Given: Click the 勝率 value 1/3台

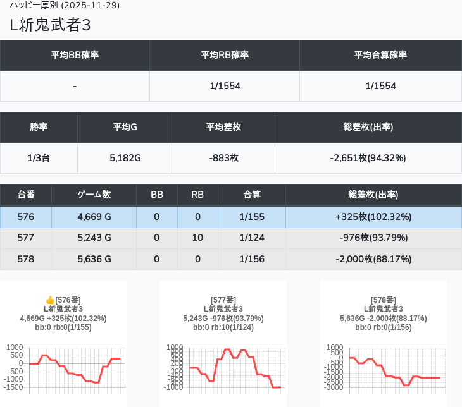Looking at the screenshot, I should 39,158.
